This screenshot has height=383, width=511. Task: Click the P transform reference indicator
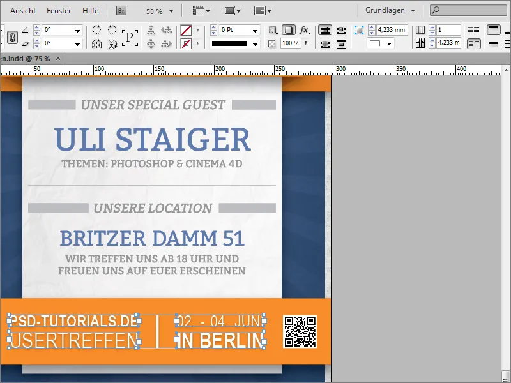(130, 37)
